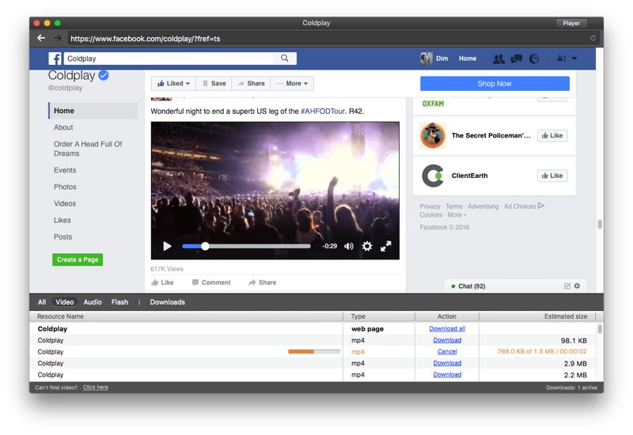The height and width of the screenshot is (435, 633).
Task: Switch to the Audio filter tab
Action: [93, 302]
